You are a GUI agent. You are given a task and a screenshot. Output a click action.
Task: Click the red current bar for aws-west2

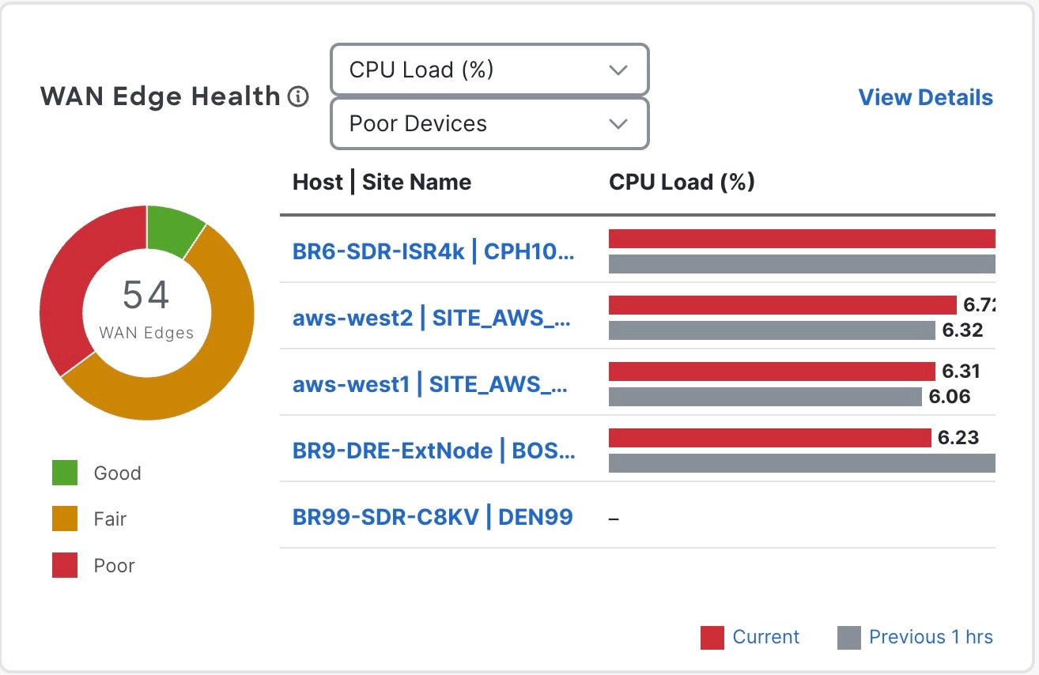(782, 305)
